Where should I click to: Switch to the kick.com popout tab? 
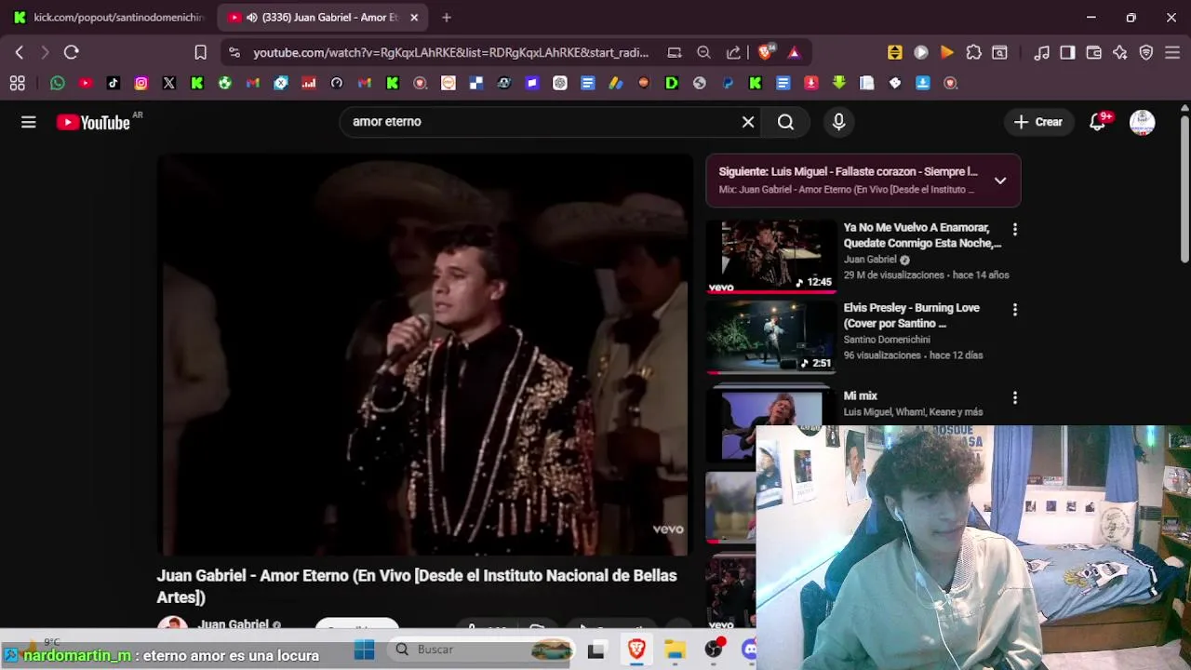[x=109, y=17]
